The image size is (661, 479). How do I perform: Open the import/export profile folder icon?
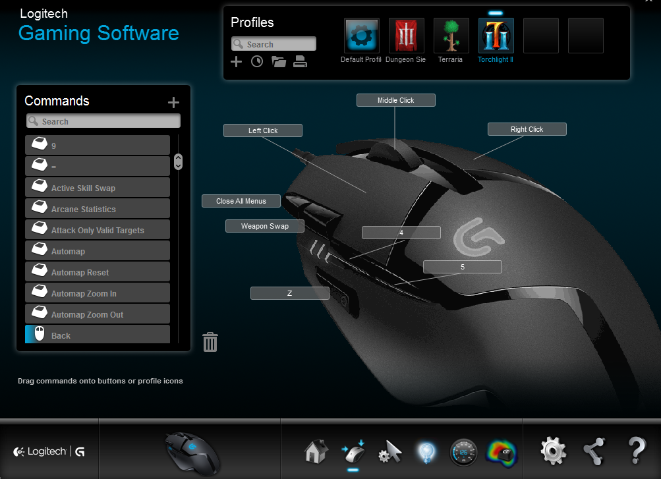click(279, 61)
